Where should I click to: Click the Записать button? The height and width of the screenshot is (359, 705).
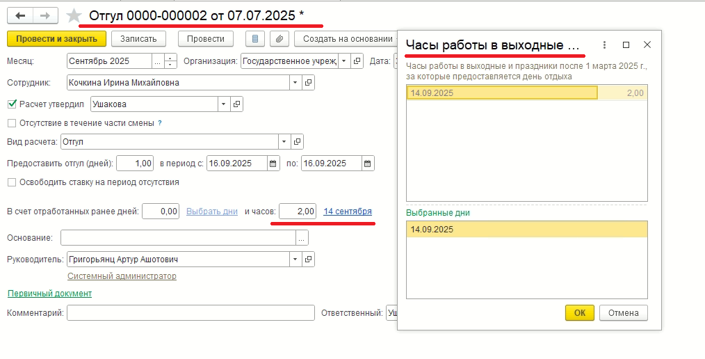[x=138, y=39]
